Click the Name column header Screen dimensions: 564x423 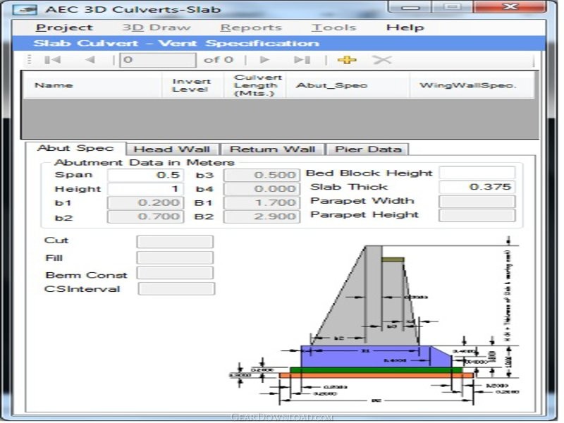pos(92,85)
